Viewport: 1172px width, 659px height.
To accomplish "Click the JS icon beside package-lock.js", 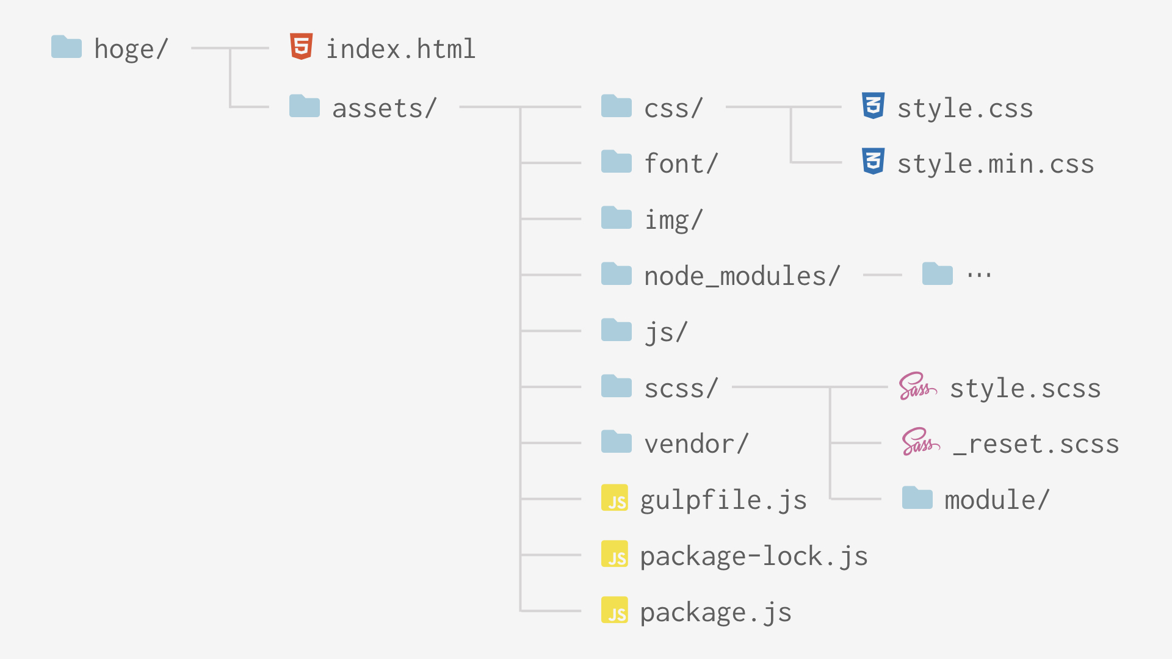I will click(614, 554).
